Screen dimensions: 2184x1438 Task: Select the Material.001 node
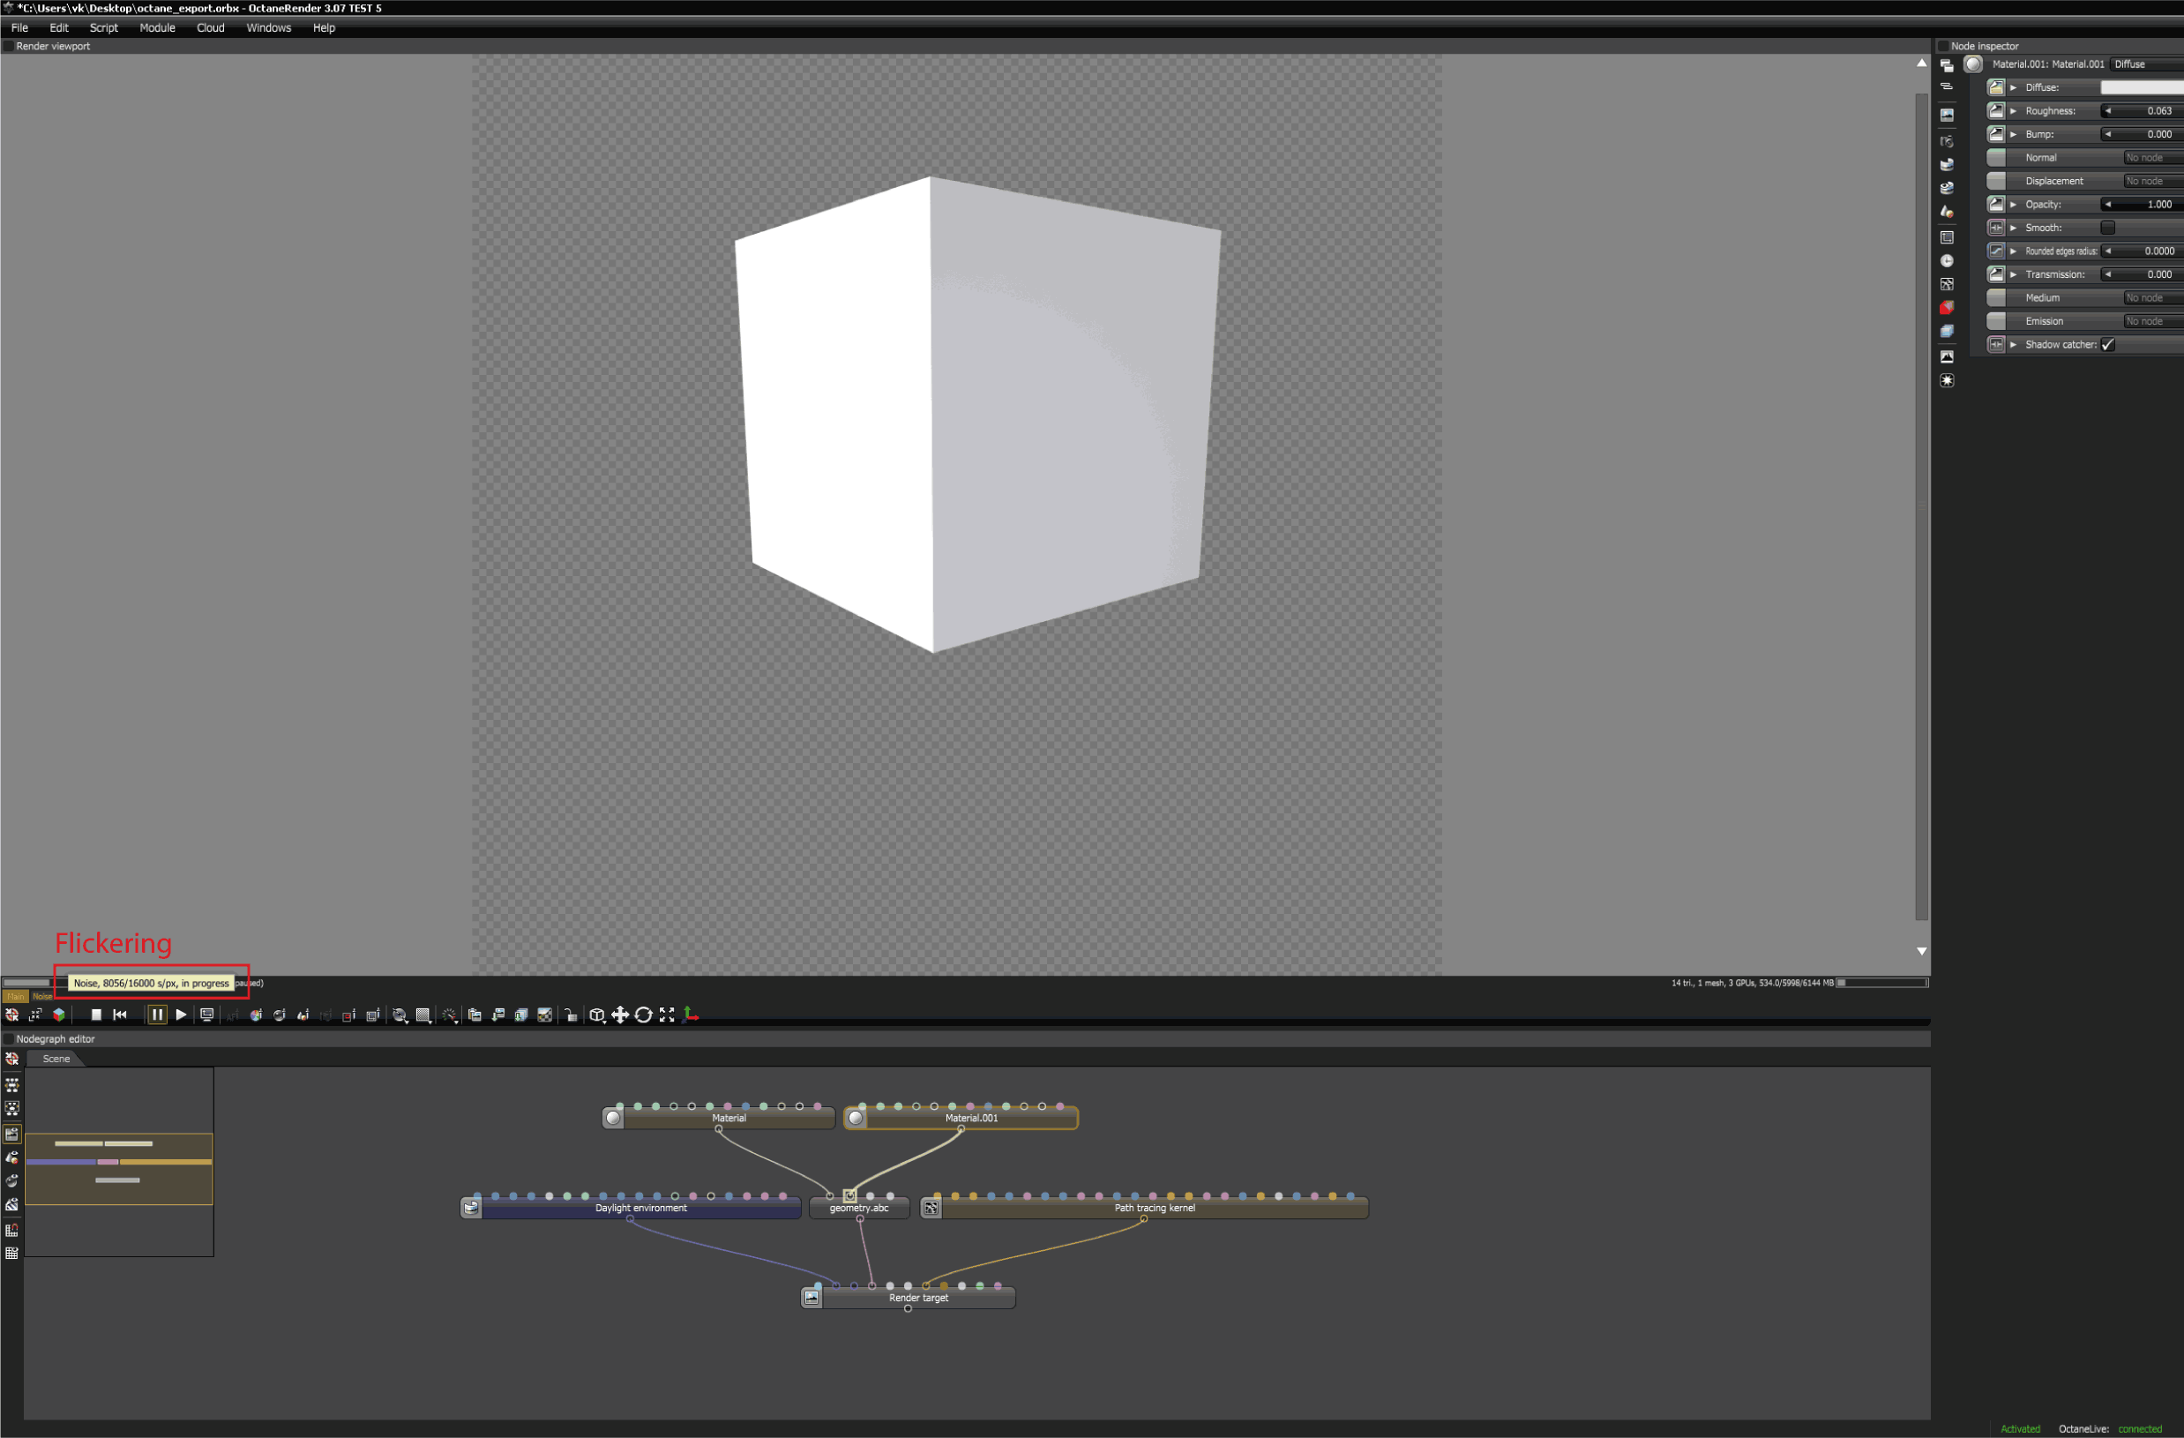pos(971,1119)
